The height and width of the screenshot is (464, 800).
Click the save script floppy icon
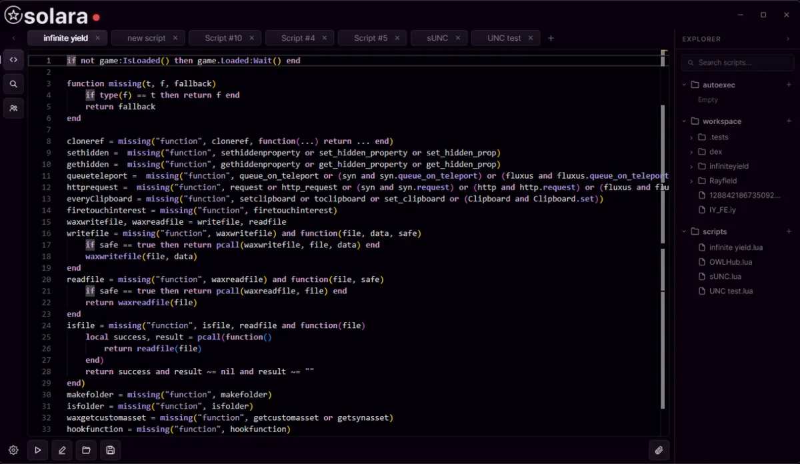click(x=110, y=450)
